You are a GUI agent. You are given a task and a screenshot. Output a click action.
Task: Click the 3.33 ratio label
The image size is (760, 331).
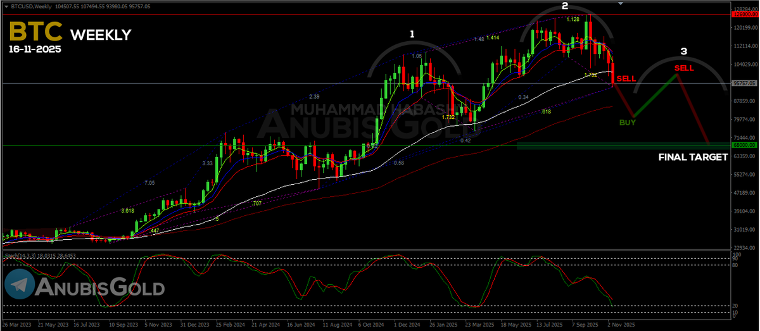click(x=207, y=163)
